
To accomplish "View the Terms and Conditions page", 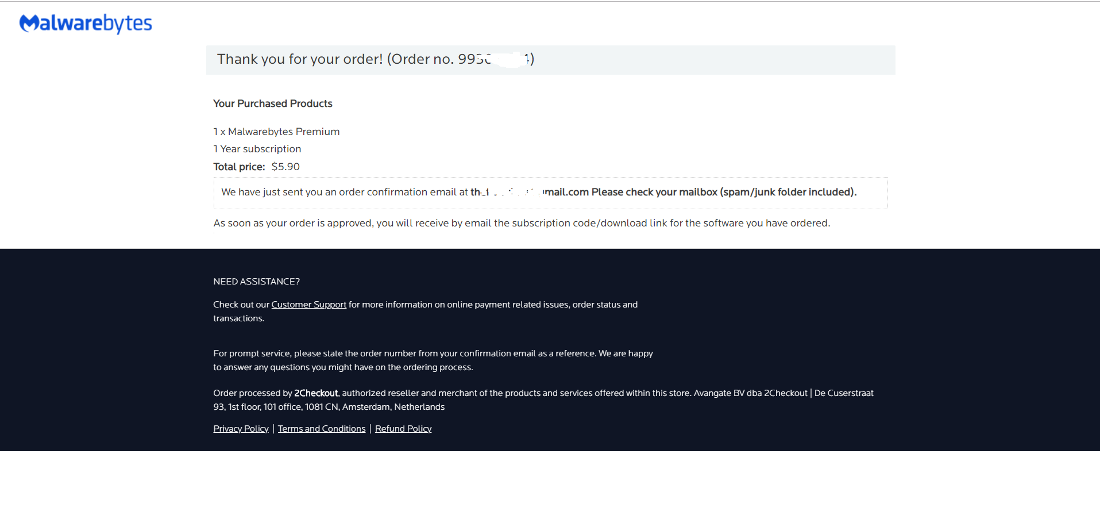I will point(321,429).
